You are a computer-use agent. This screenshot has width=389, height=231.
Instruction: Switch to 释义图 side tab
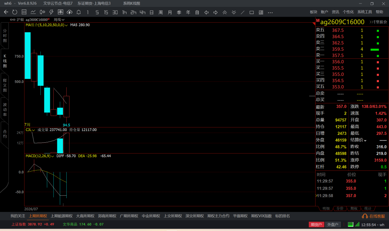pyautogui.click(x=5, y=85)
